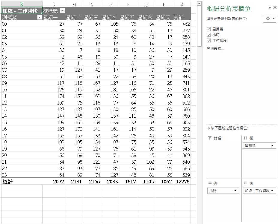Click the 值 area sigma icon
This screenshot has width=278, height=224.
point(245,183)
